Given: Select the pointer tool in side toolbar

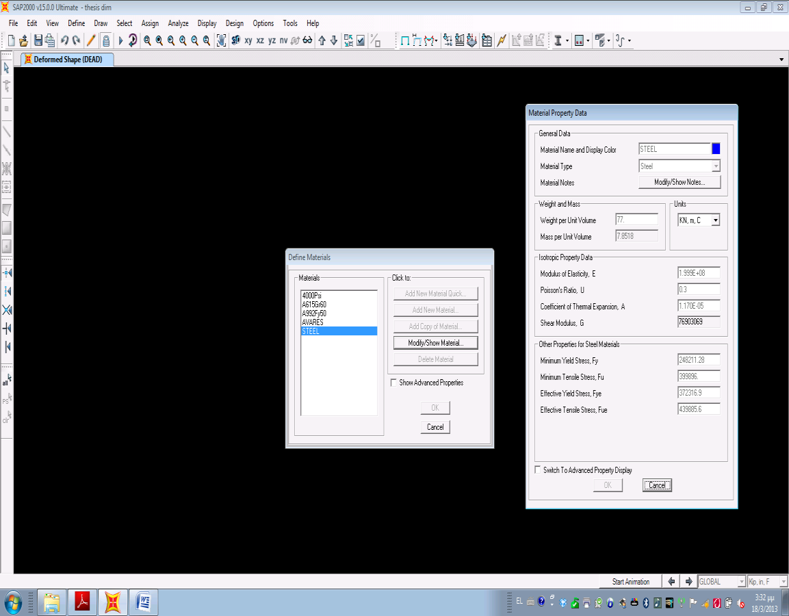Looking at the screenshot, I should [x=7, y=68].
